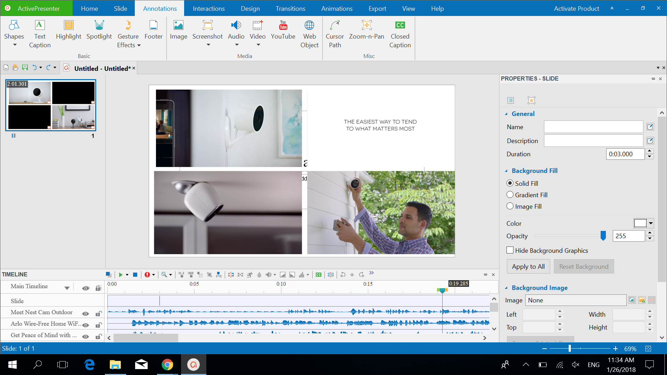The width and height of the screenshot is (667, 375).
Task: Enable Hide Background Graphics
Action: 510,250
